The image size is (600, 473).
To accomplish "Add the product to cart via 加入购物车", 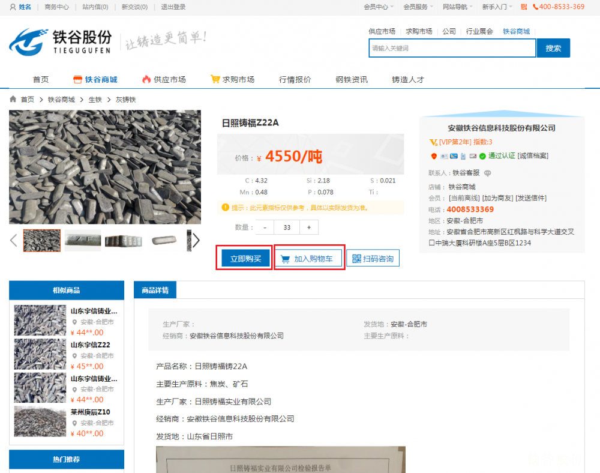I will point(310,259).
